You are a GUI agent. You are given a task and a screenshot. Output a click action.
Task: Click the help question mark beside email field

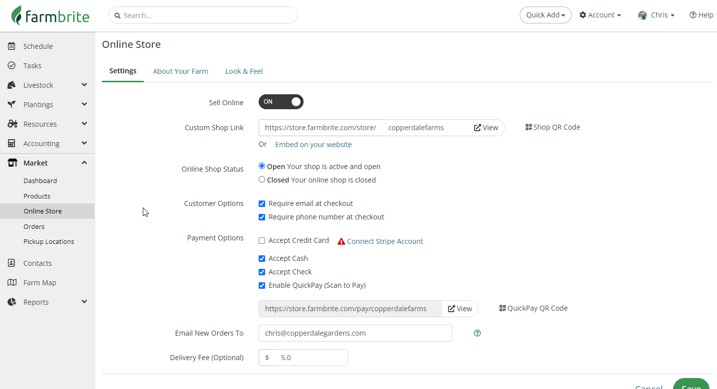477,333
